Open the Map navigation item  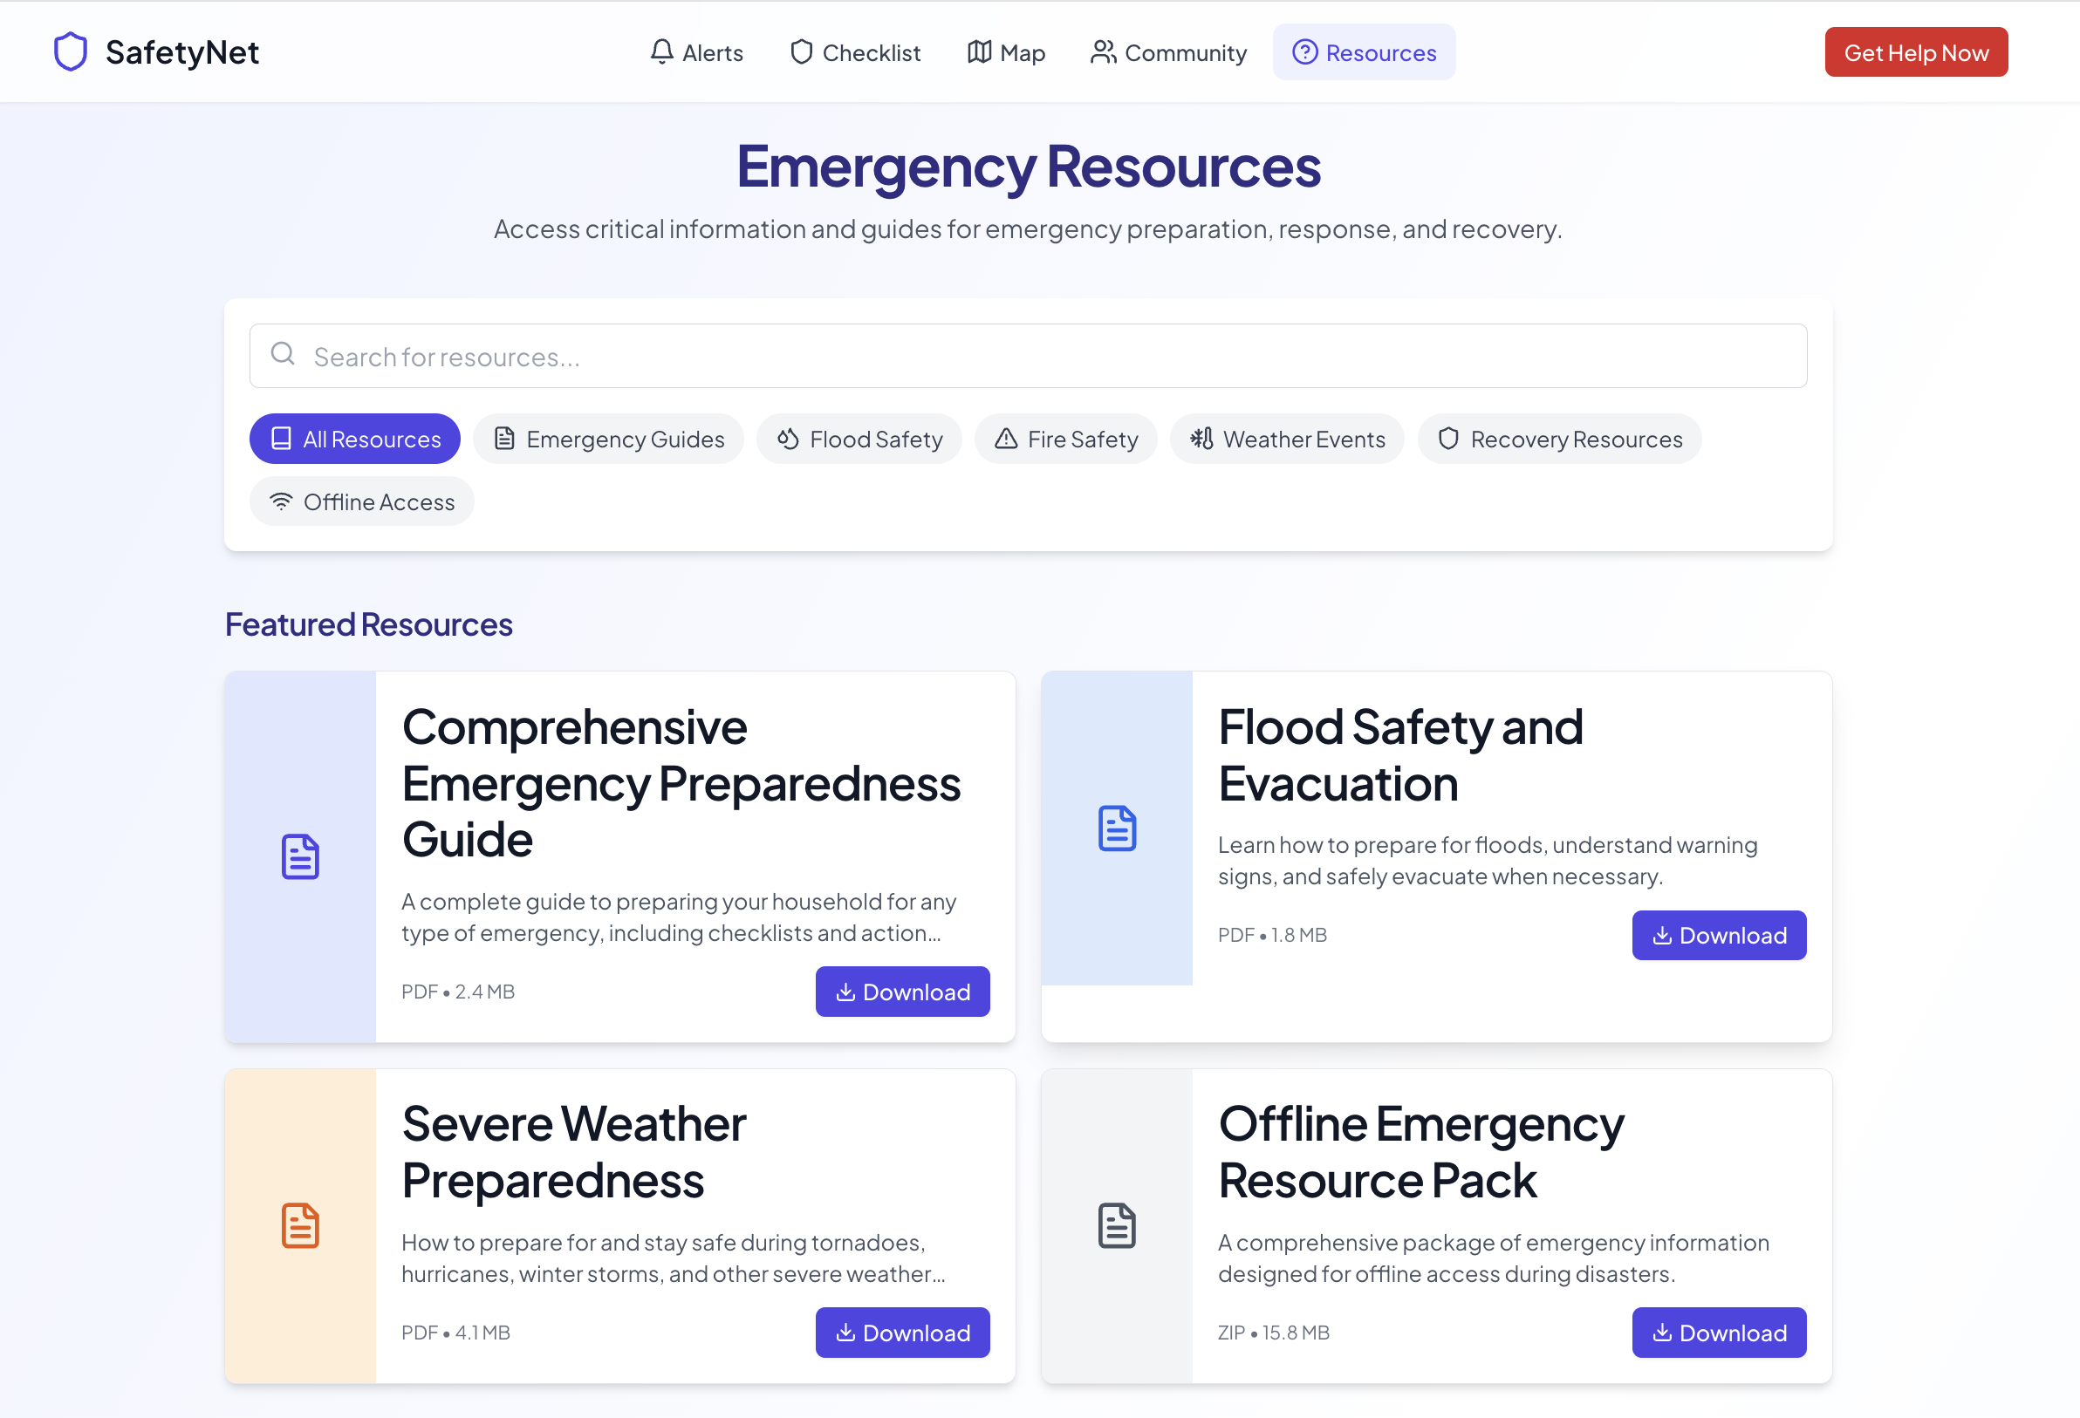point(1006,53)
